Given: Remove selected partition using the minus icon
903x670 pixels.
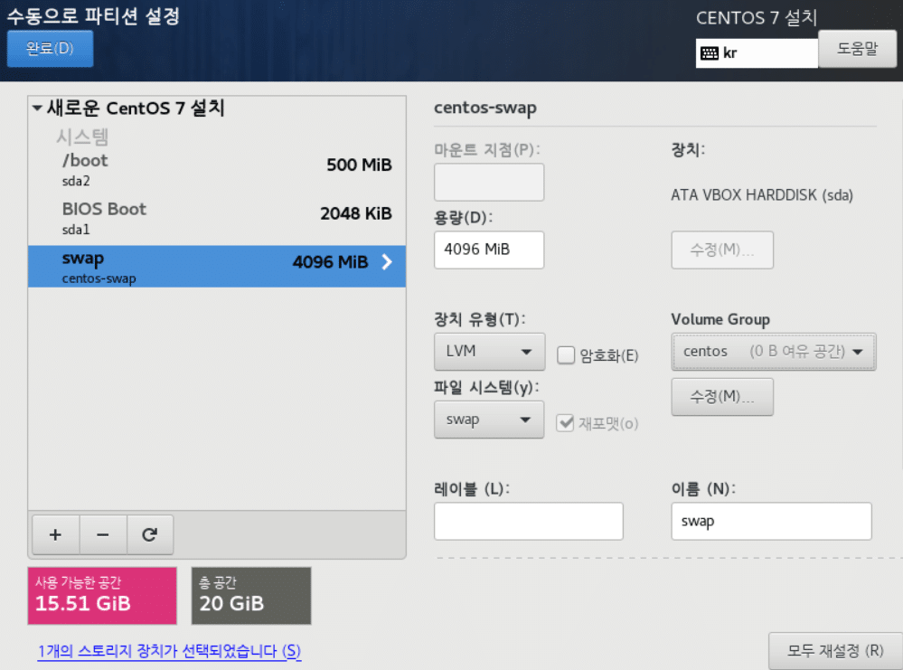Looking at the screenshot, I should click(x=102, y=534).
